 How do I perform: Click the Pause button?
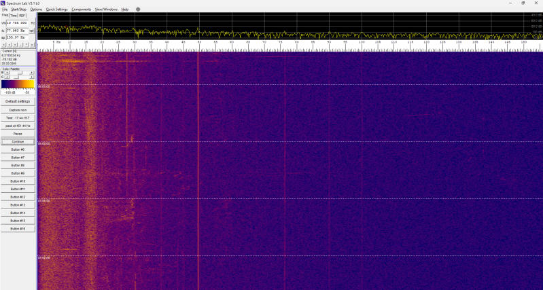click(18, 134)
